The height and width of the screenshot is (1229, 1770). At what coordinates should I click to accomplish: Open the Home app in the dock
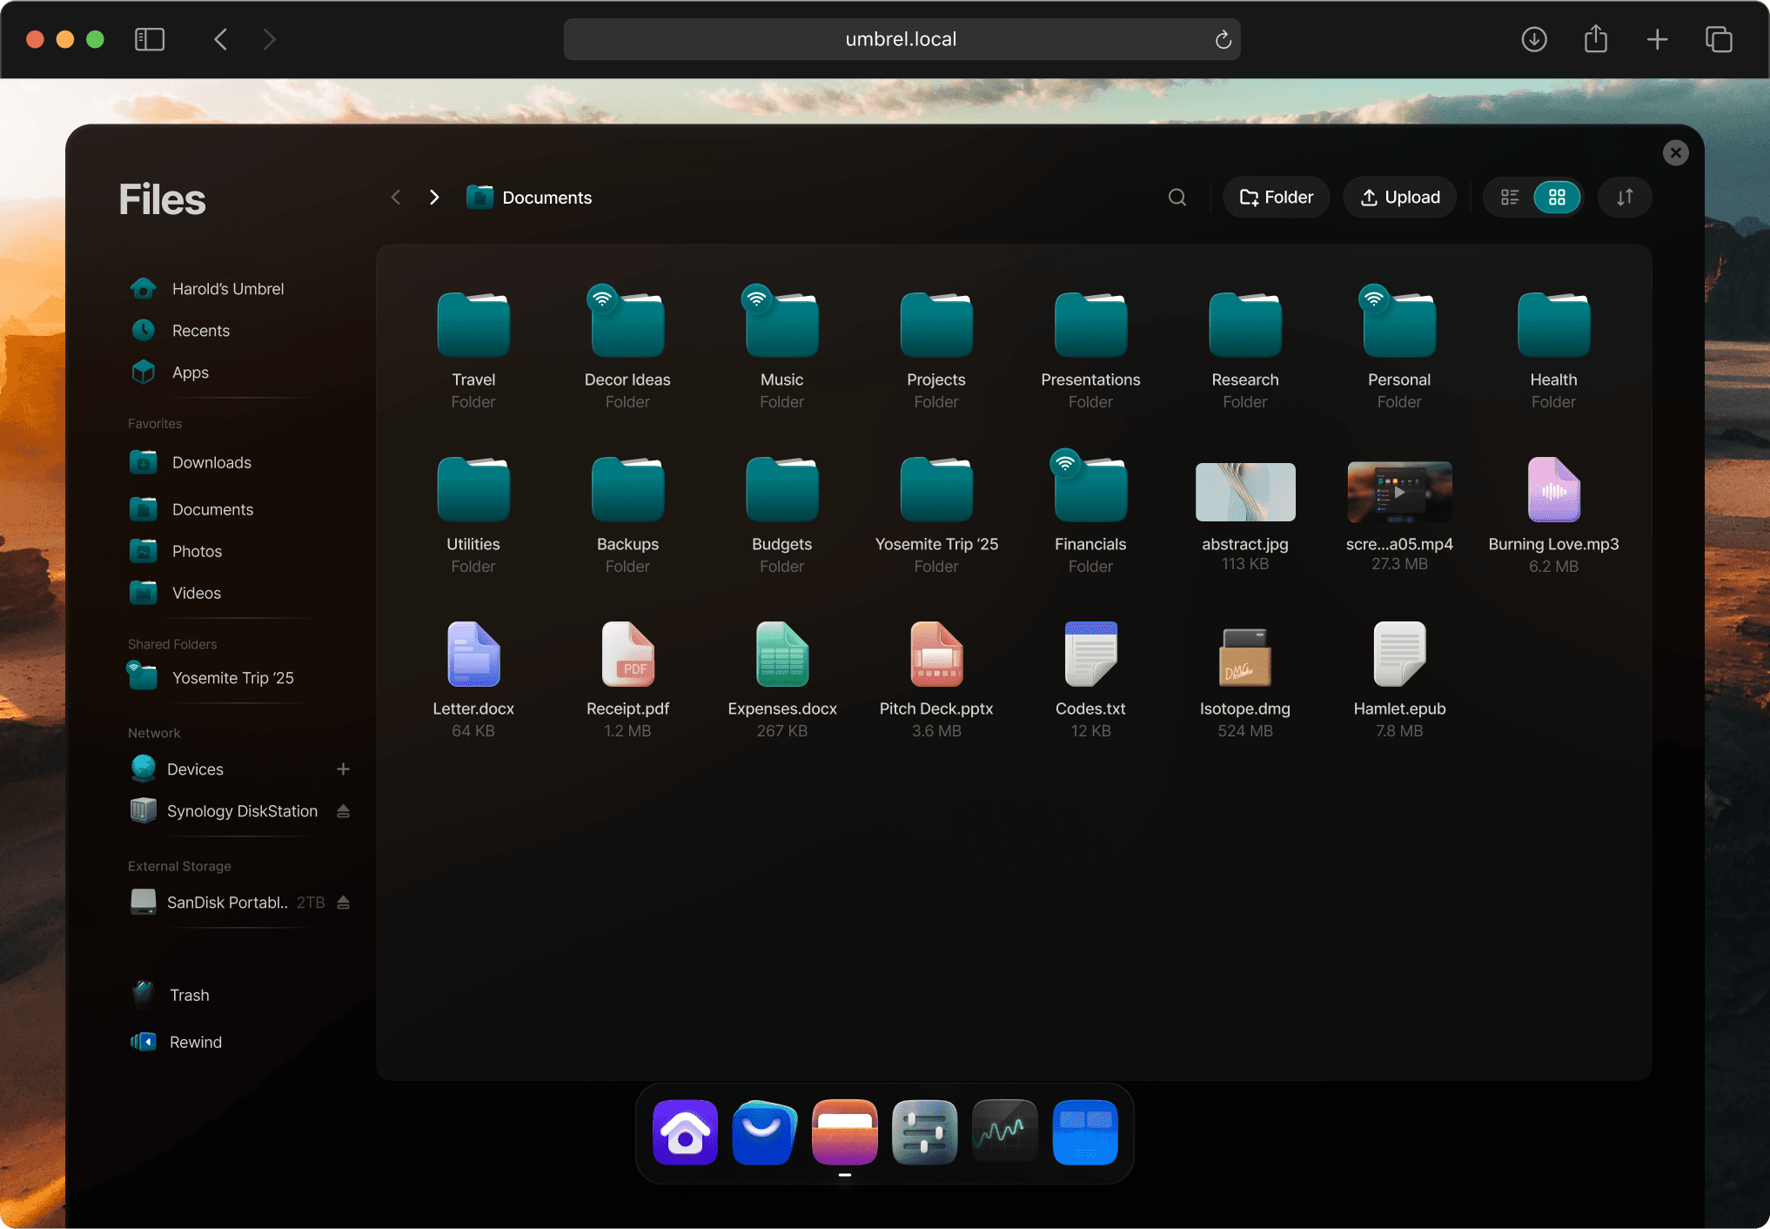point(685,1132)
